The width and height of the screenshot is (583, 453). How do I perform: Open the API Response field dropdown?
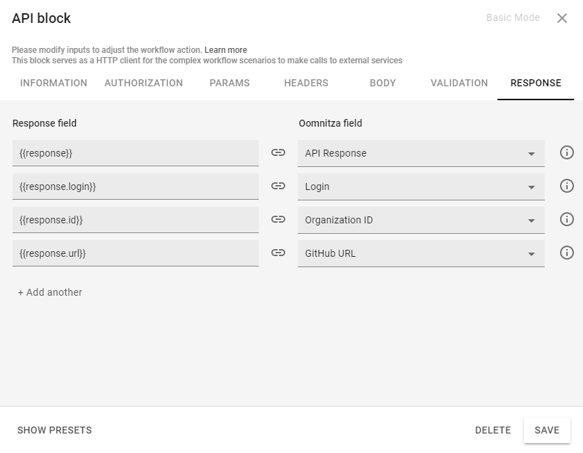coord(531,152)
